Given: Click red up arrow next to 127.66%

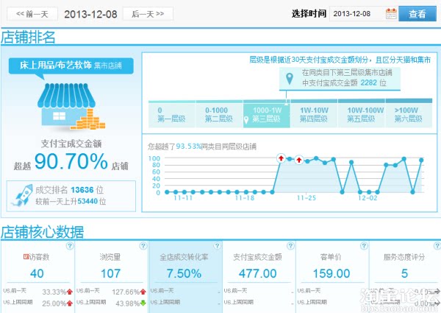Looking at the screenshot, I should 143,292.
